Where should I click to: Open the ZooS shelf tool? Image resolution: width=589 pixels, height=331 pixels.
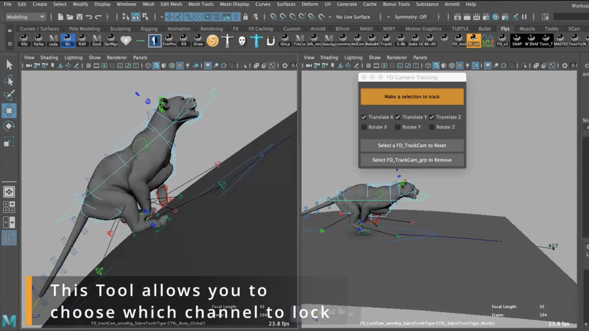[x=97, y=40]
